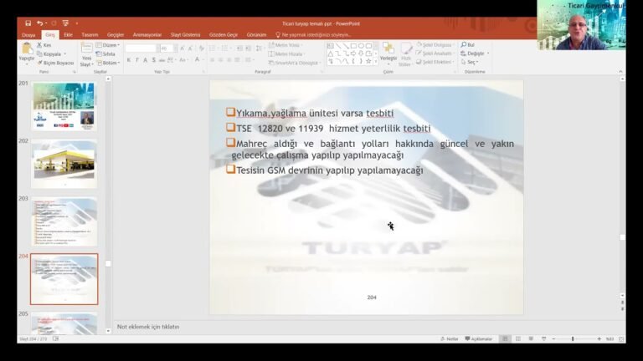This screenshot has height=361, width=643.
Task: Click Sıfırla to reset the slide
Action: coord(105,54)
